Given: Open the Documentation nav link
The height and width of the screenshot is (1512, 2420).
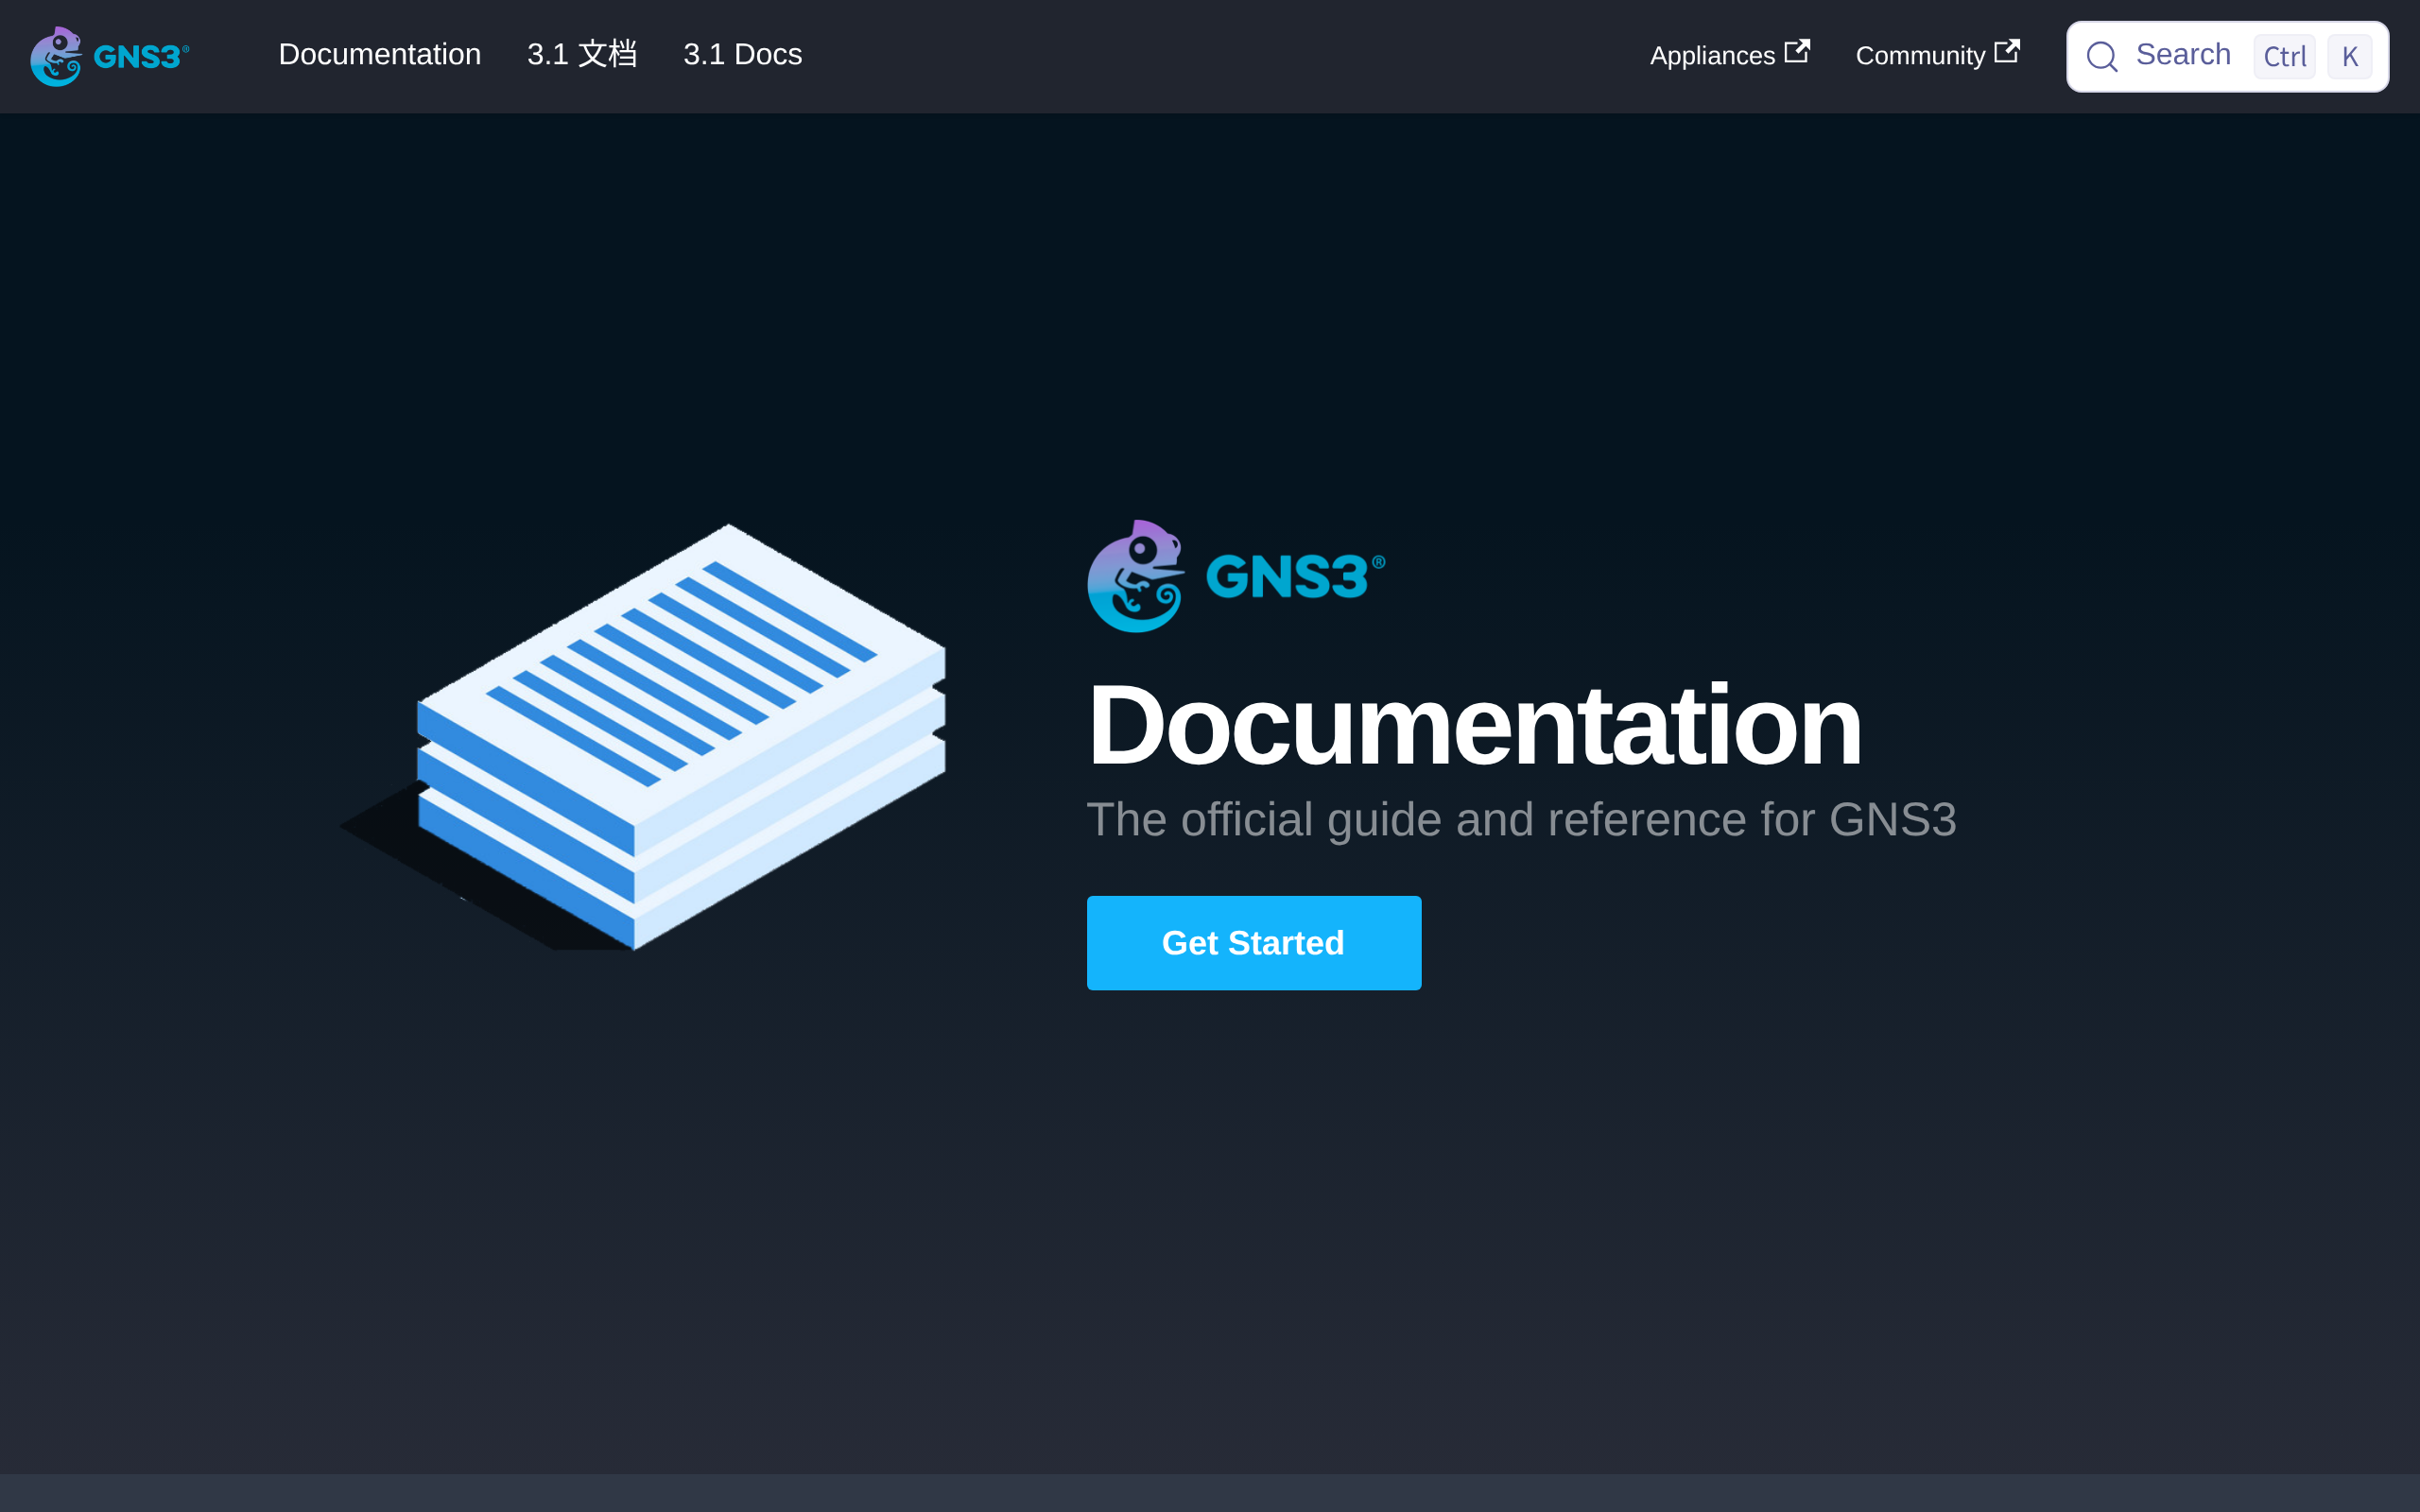Looking at the screenshot, I should 380,54.
